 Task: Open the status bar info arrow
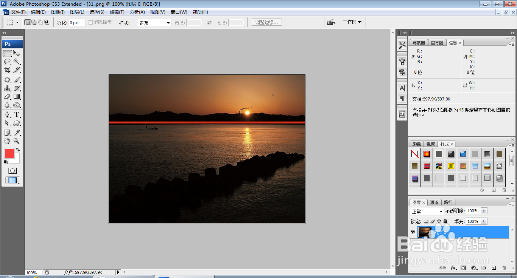pyautogui.click(x=118, y=272)
